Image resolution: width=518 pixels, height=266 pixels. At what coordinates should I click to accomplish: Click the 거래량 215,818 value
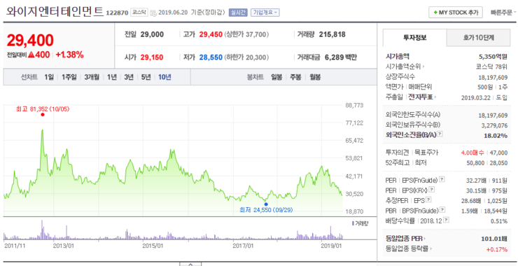click(x=332, y=34)
